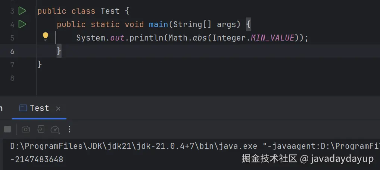The width and height of the screenshot is (380, 170).
Task: Click the exit arrow-in-box icon
Action: 41,129
